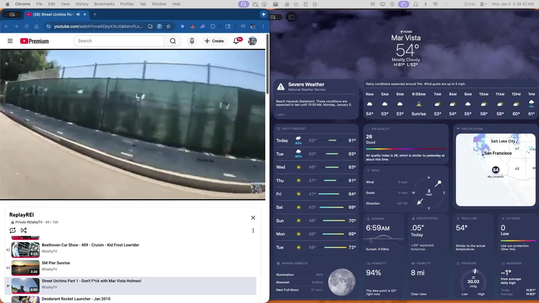Click the YouTube Premium logo
539x303 pixels.
(x=34, y=41)
